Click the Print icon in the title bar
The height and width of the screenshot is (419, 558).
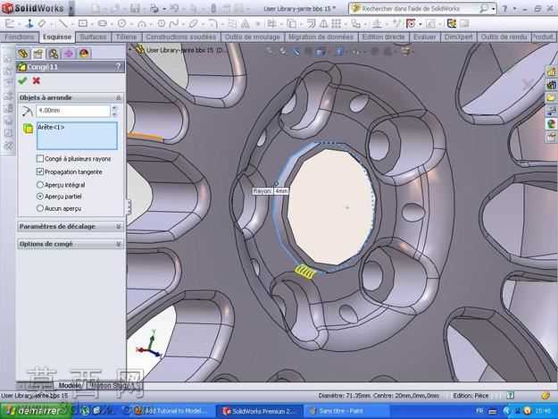154,8
